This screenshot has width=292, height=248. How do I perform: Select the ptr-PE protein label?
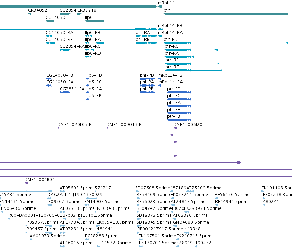174,110
